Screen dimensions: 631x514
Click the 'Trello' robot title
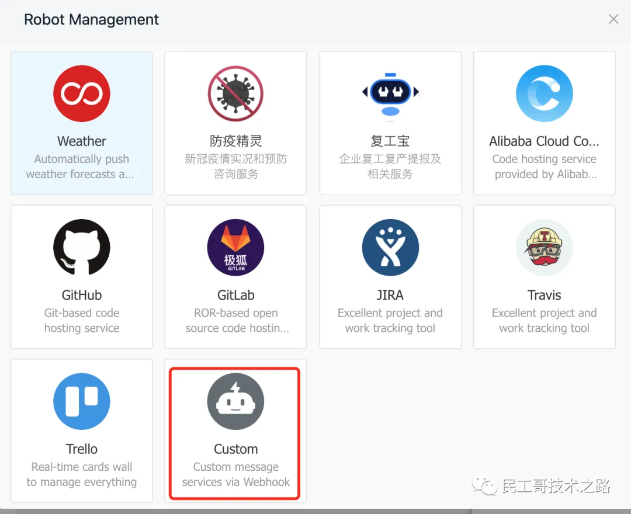(x=82, y=449)
